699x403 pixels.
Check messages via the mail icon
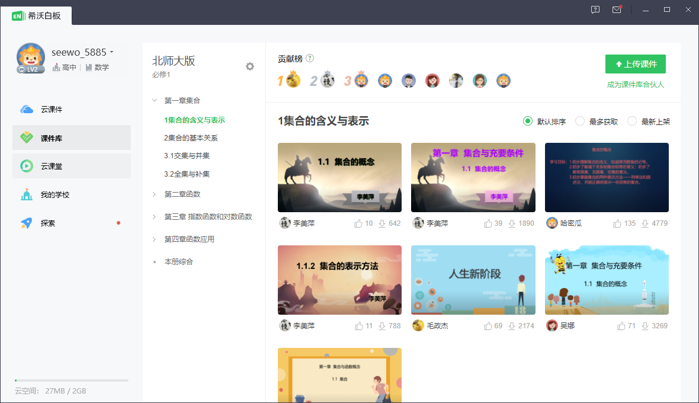(617, 9)
